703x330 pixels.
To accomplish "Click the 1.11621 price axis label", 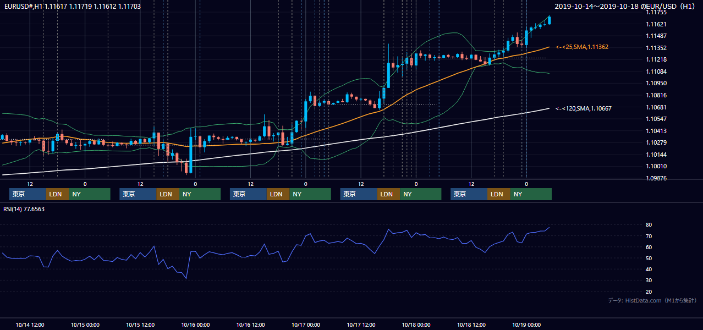I will click(x=656, y=24).
